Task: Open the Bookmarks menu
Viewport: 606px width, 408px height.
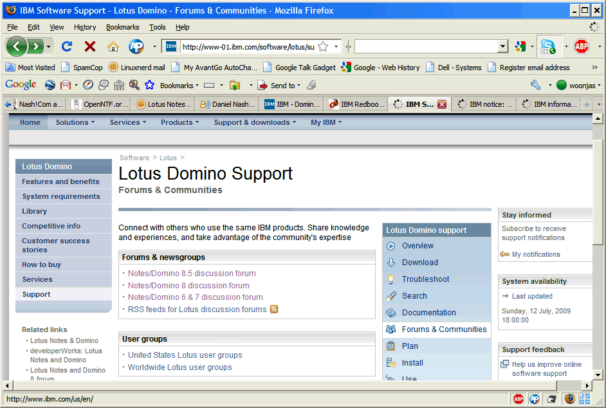Action: (122, 27)
